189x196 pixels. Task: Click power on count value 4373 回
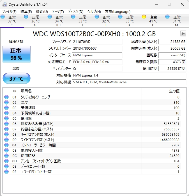pyautogui.click(x=172, y=62)
